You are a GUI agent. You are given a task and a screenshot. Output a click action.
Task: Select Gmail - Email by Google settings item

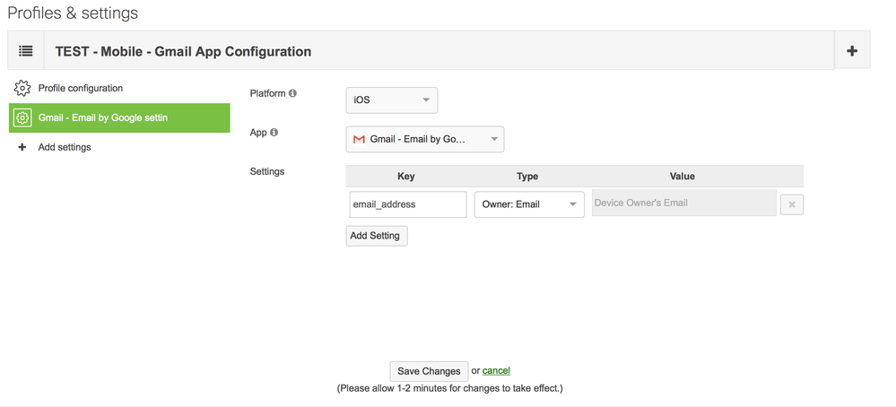pos(102,117)
